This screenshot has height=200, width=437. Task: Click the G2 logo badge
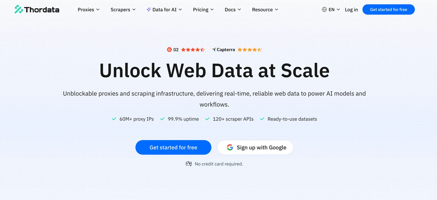[169, 49]
